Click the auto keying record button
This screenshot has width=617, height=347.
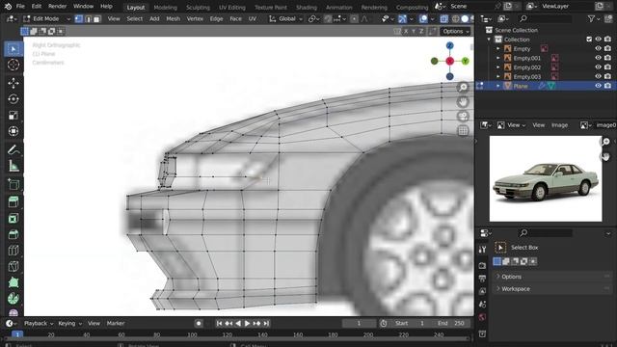[x=199, y=324]
